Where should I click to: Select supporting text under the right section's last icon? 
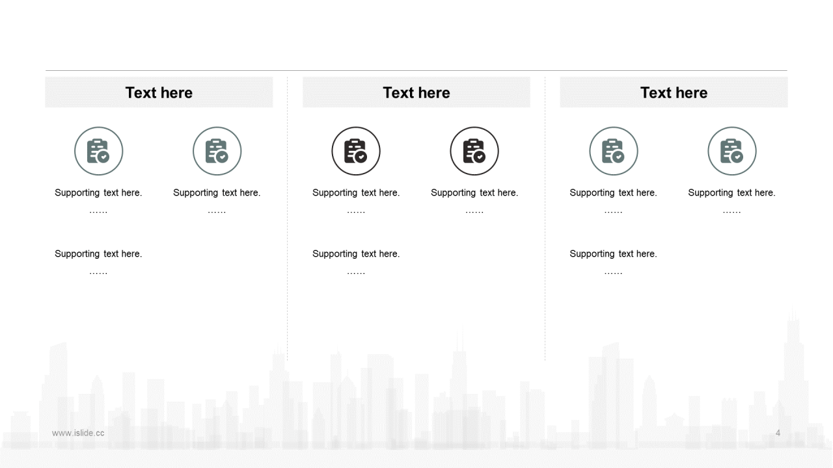click(731, 193)
